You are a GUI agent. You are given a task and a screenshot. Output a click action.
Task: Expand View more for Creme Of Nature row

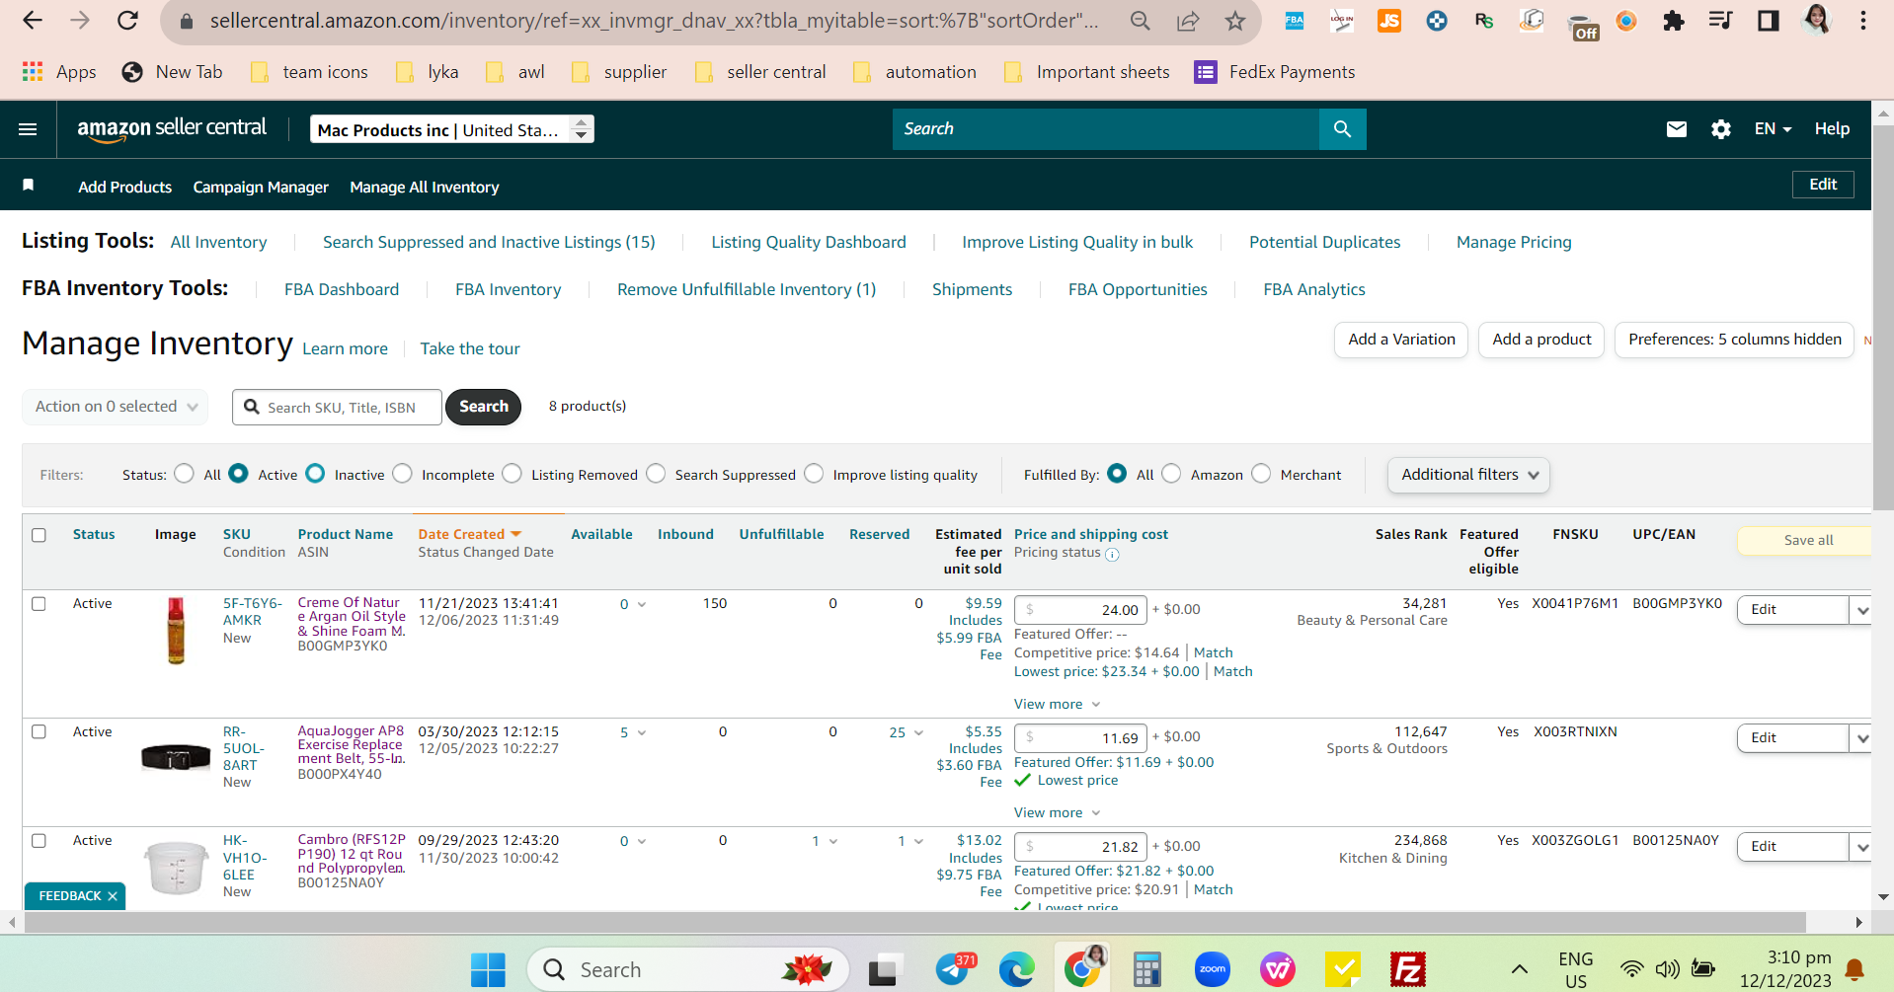click(x=1057, y=704)
